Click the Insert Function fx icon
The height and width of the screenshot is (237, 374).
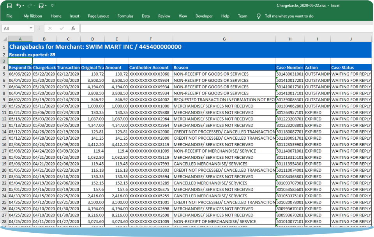click(73, 28)
